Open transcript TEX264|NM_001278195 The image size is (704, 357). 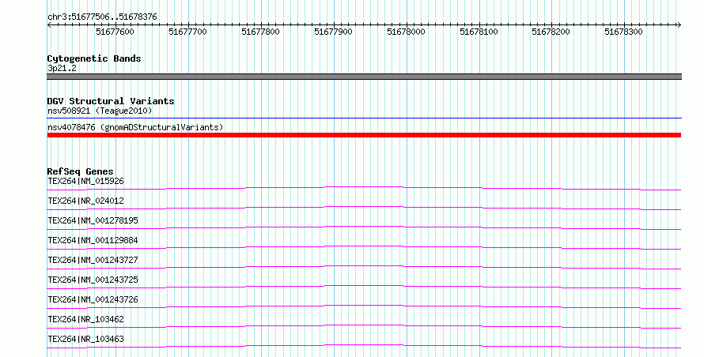point(93,220)
